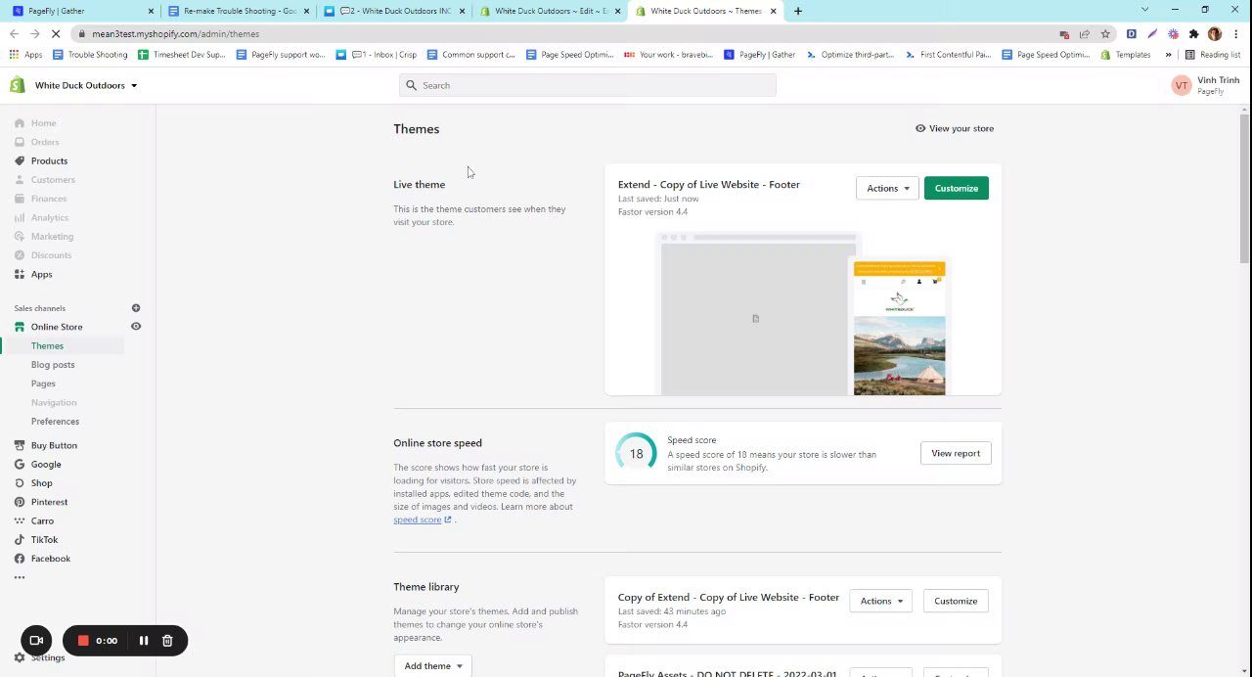
Task: Open Templates bookmark
Action: coord(1125,55)
